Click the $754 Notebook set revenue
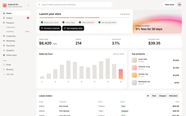 pos(177,83)
